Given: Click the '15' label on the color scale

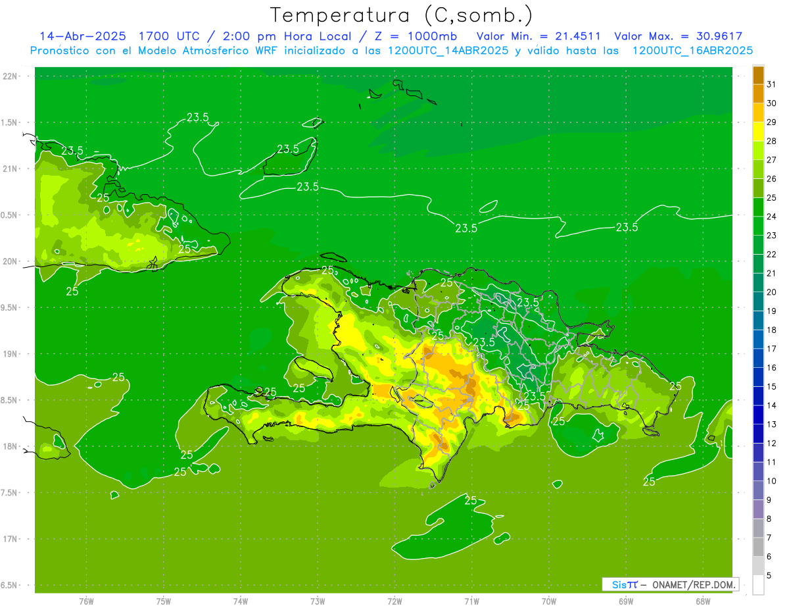Looking at the screenshot, I should click(771, 387).
